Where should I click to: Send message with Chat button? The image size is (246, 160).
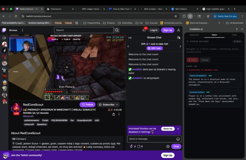(176, 146)
